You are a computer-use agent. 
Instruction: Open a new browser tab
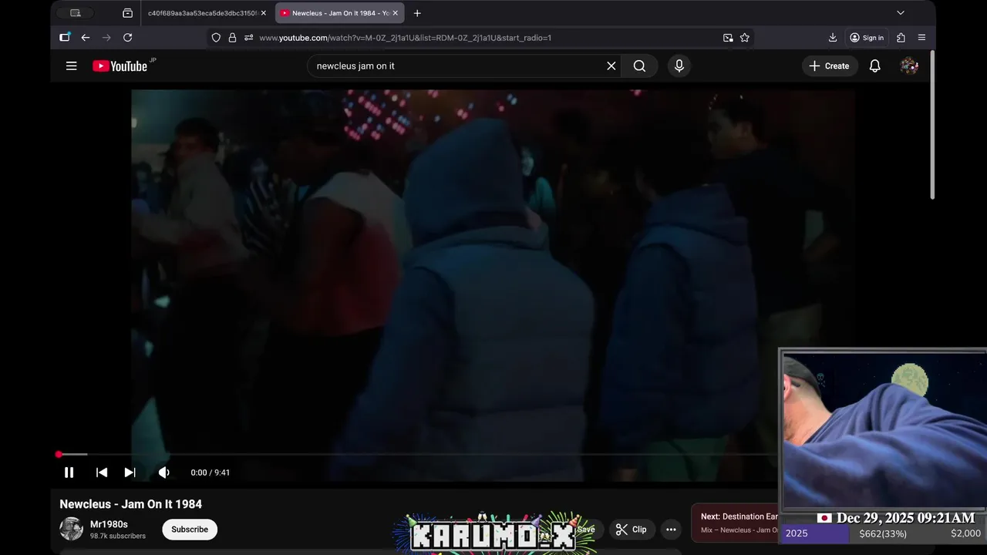pos(417,13)
